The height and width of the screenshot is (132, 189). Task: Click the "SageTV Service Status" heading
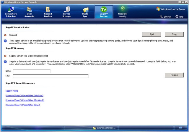click(17, 27)
